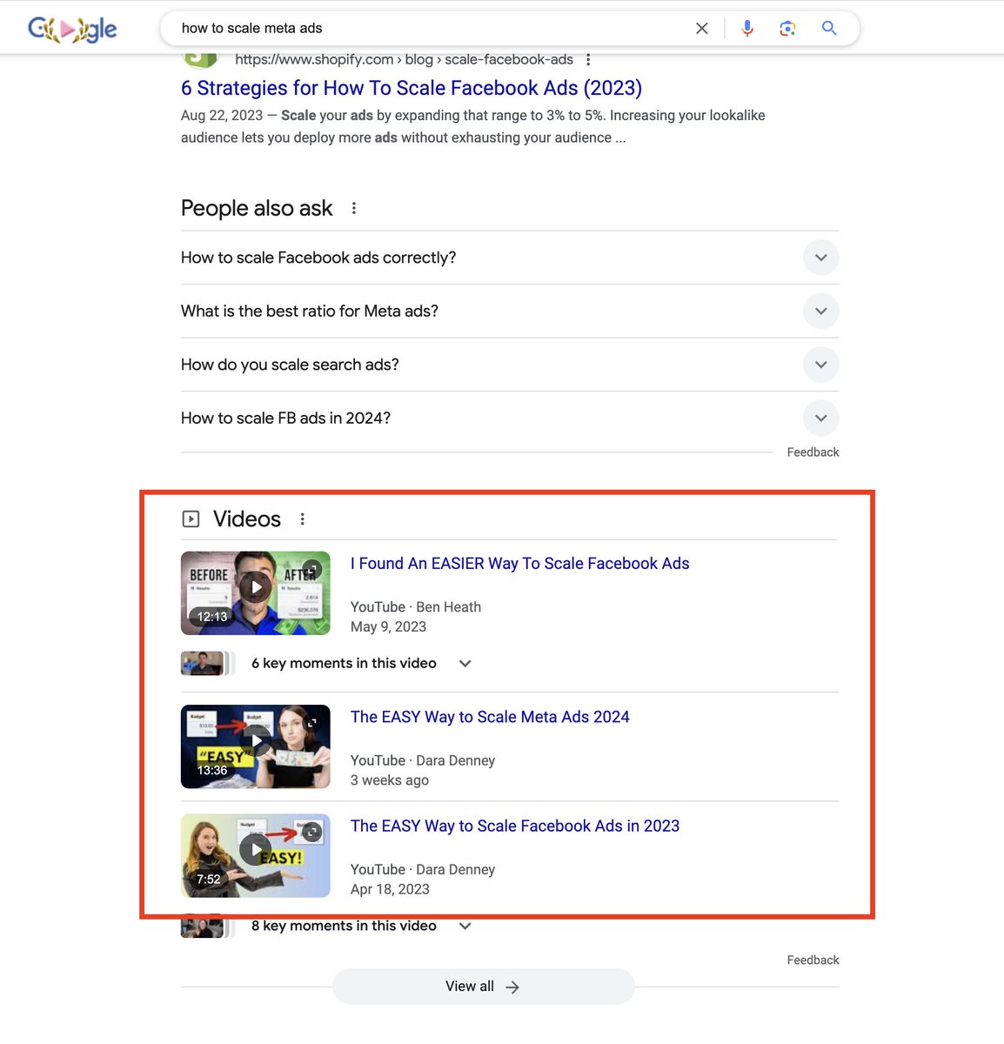Expand 'How to scale Facebook ads correctly?'
This screenshot has height=1044, width=1004.
510,258
